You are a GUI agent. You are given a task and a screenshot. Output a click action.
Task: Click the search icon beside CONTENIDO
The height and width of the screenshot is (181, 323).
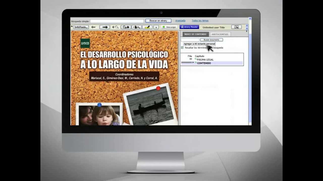(196, 63)
